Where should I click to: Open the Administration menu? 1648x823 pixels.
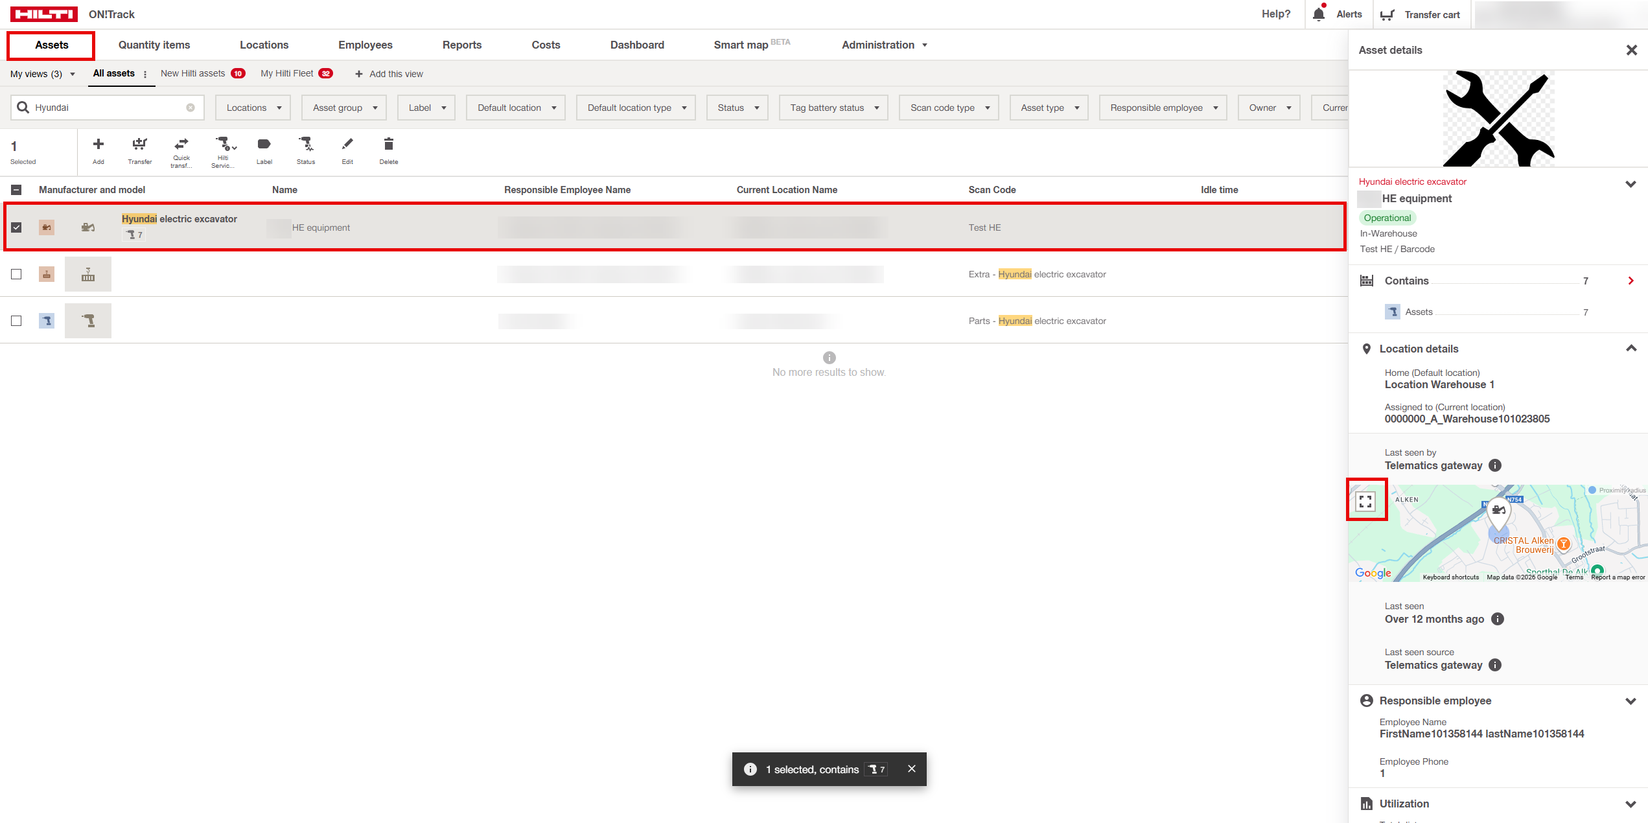coord(884,45)
